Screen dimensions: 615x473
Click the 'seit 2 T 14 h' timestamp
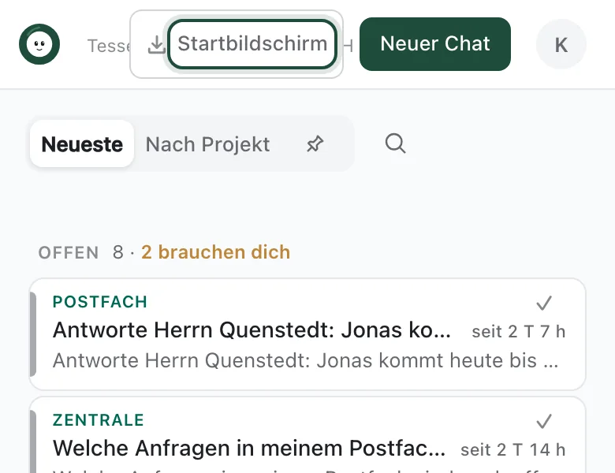tap(513, 450)
